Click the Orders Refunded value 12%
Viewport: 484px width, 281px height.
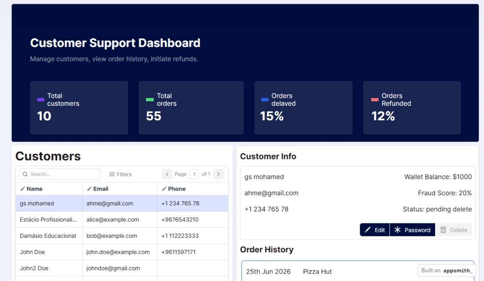coord(383,116)
